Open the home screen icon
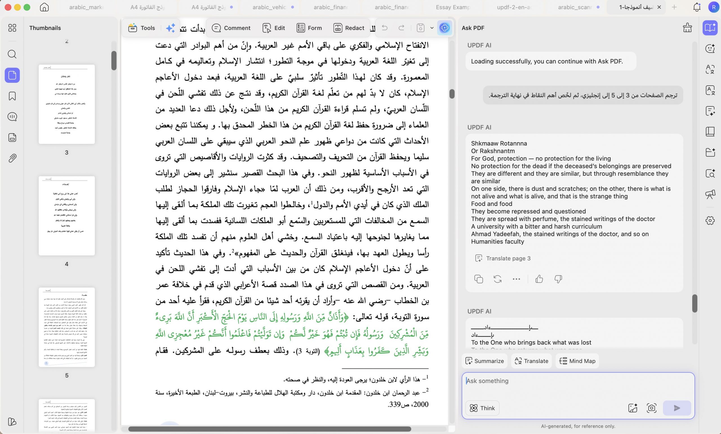The width and height of the screenshot is (721, 434). coord(44,7)
